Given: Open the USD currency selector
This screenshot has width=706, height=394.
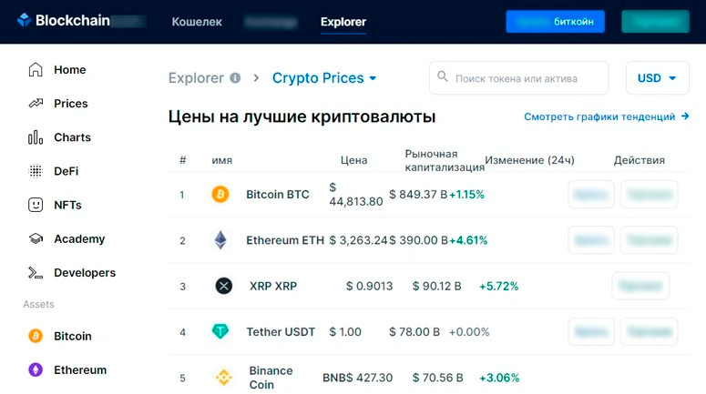Looking at the screenshot, I should tap(657, 78).
